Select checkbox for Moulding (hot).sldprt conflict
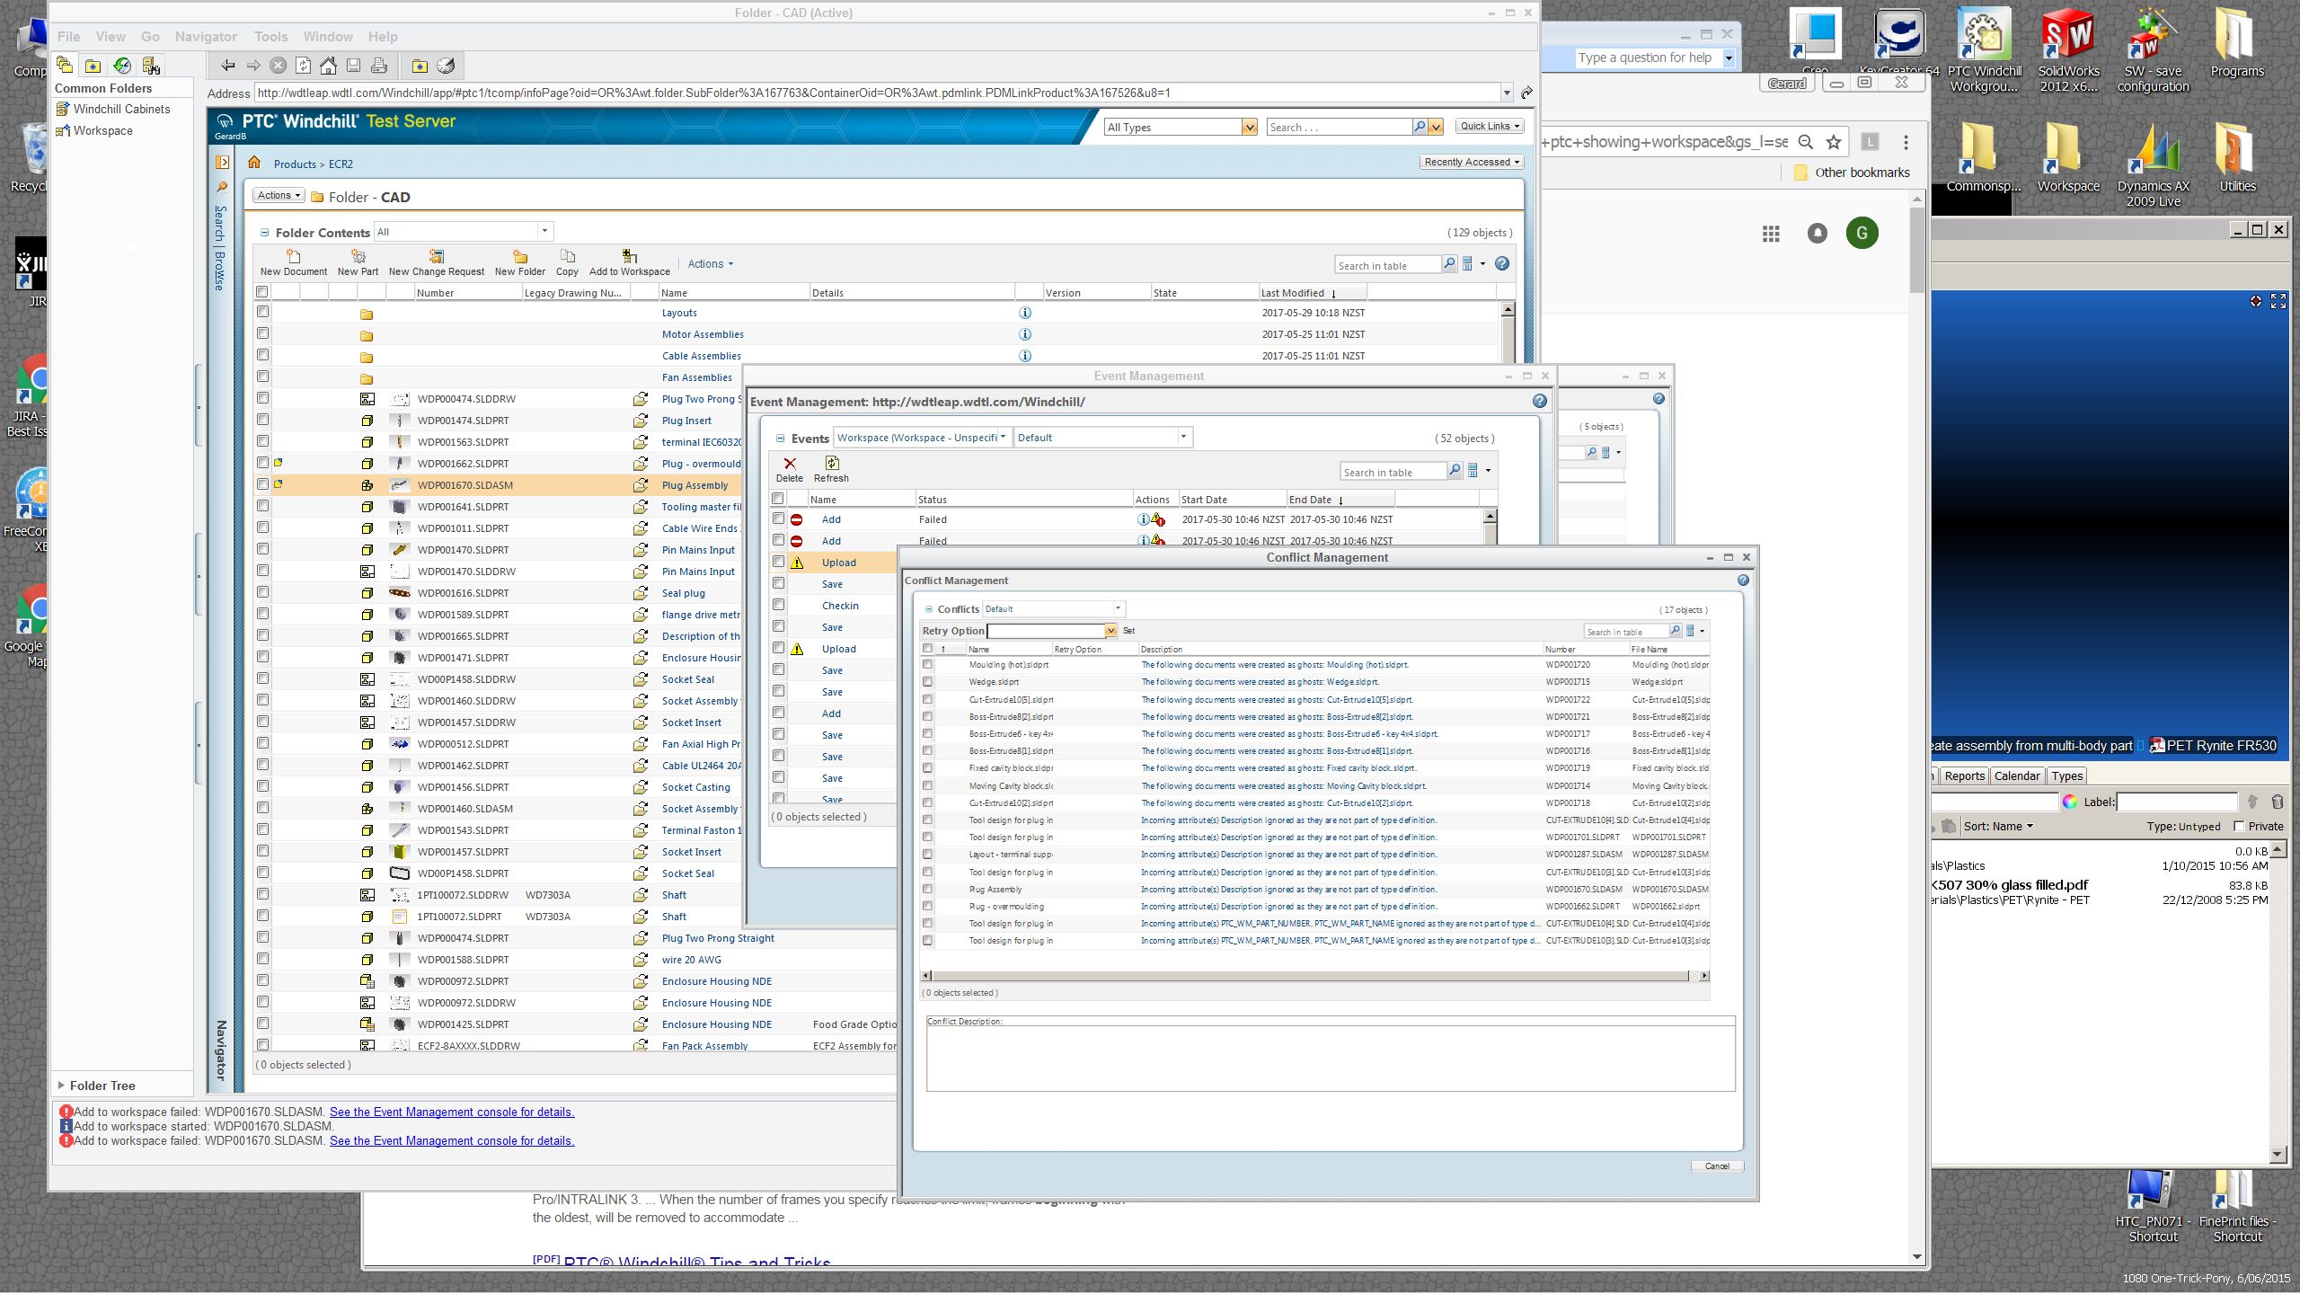2300x1294 pixels. click(x=928, y=665)
